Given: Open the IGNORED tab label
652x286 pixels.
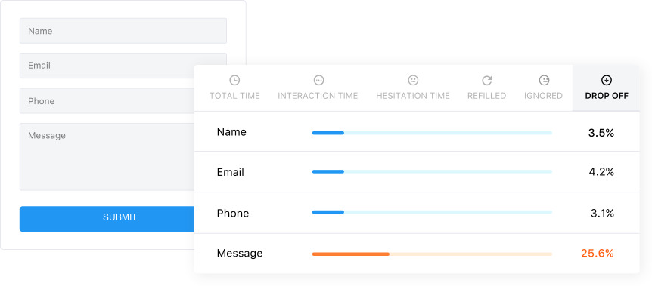Looking at the screenshot, I should [x=544, y=96].
